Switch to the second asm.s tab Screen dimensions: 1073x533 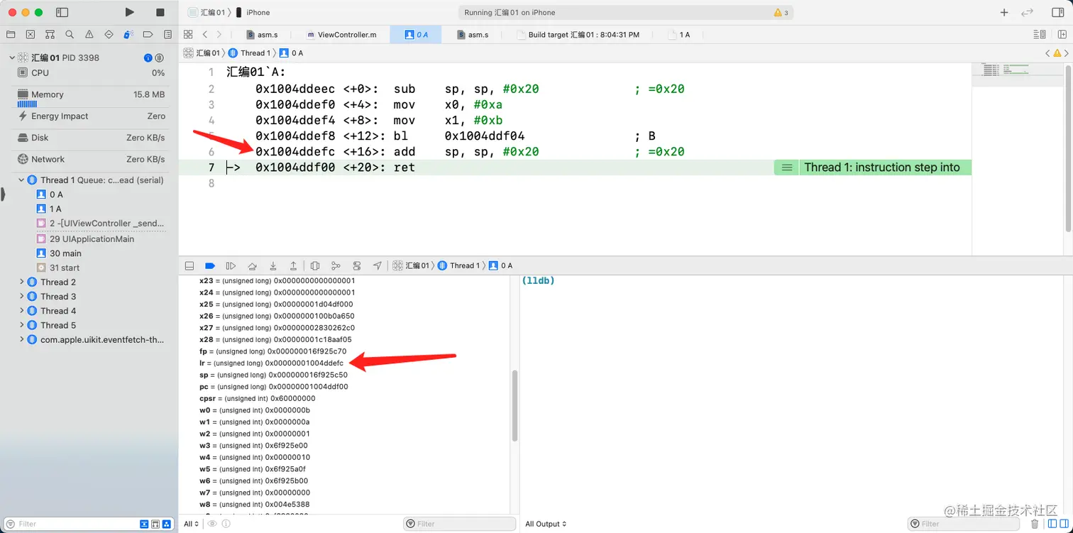[473, 34]
